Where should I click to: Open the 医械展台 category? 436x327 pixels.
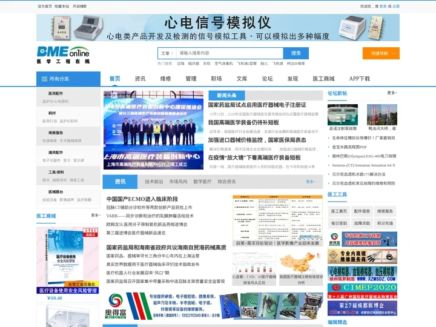(x=56, y=192)
